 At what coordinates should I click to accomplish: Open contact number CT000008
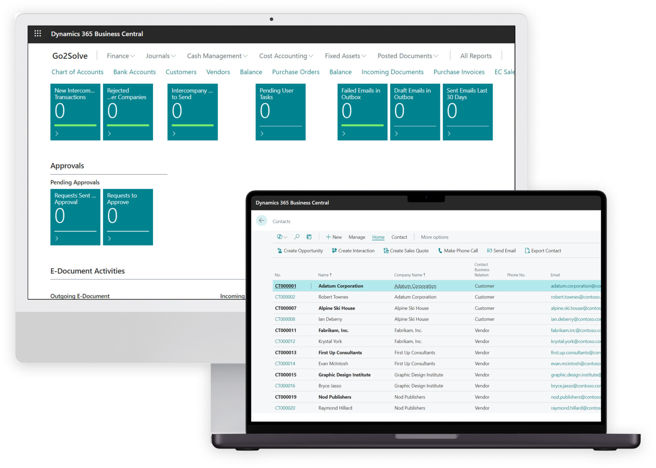[x=285, y=319]
